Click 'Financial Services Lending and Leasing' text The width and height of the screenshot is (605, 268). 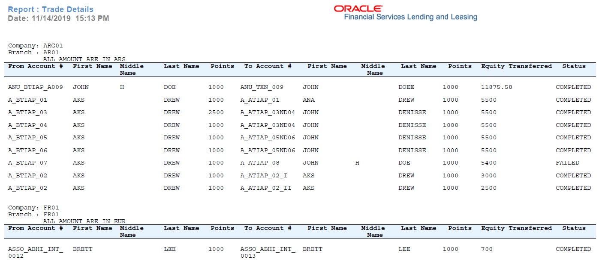pyautogui.click(x=410, y=17)
